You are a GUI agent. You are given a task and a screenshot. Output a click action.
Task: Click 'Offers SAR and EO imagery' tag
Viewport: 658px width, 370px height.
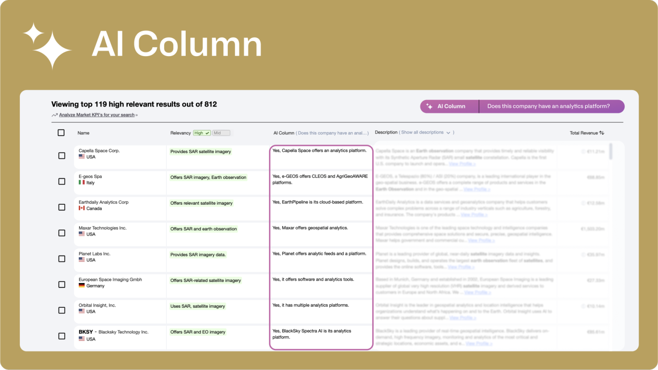tap(198, 332)
